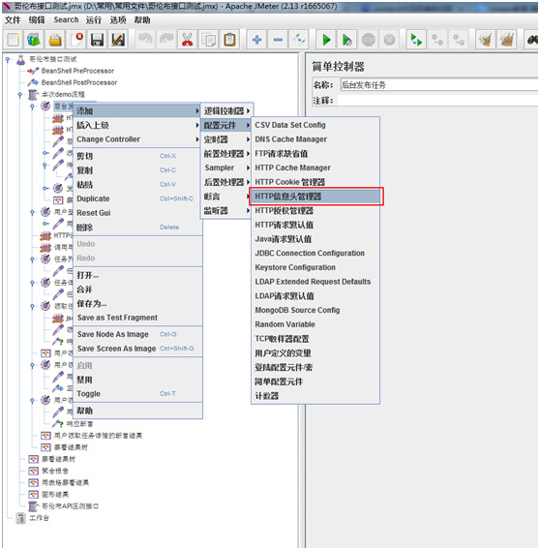Image resolution: width=540 pixels, height=550 pixels.
Task: Expand the 断言 submenu
Action: click(226, 197)
